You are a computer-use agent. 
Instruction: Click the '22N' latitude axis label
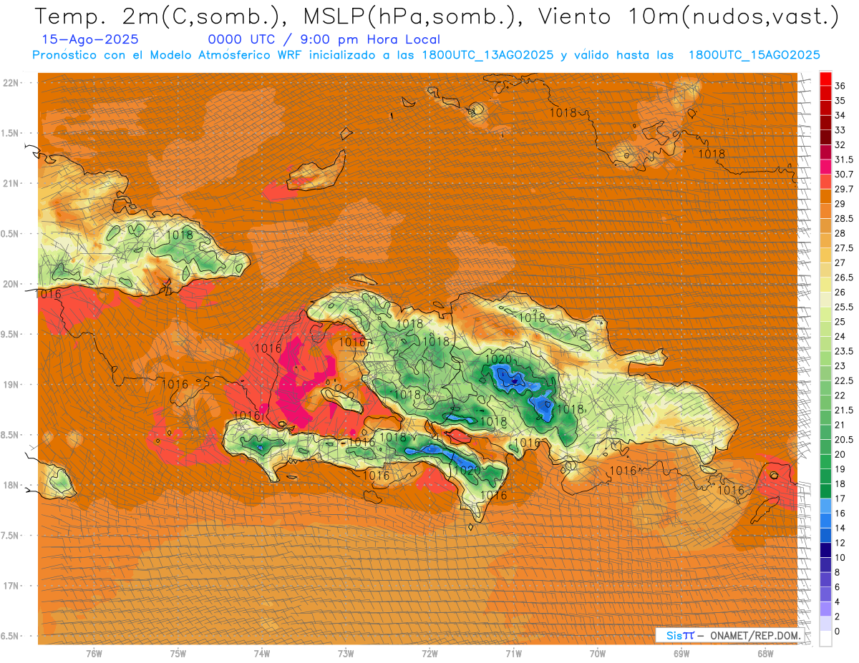pos(11,83)
